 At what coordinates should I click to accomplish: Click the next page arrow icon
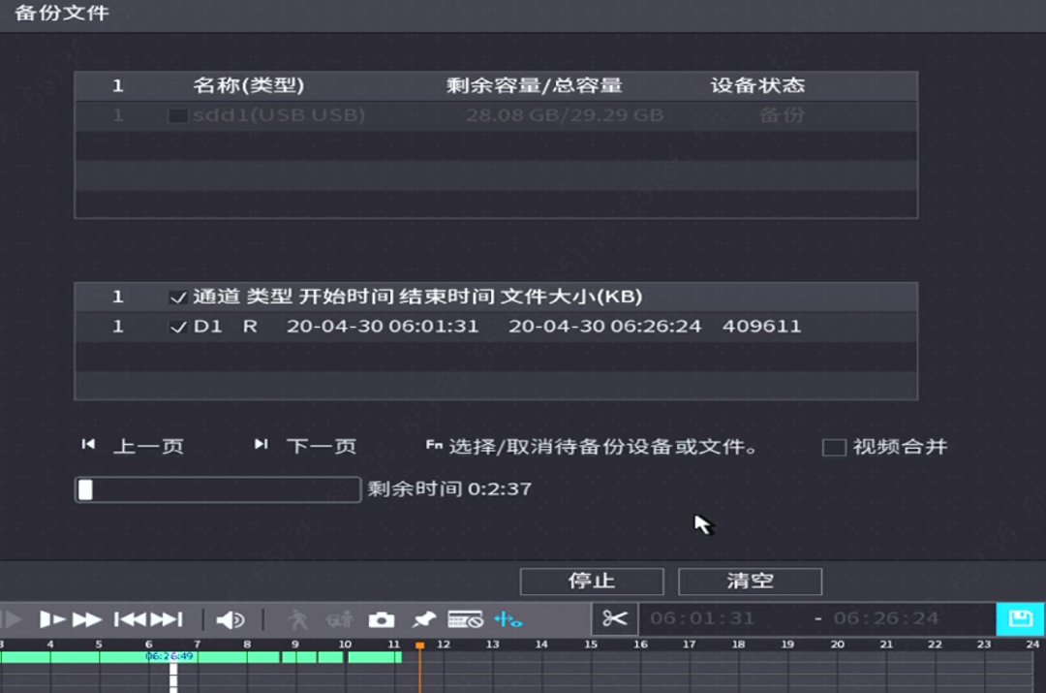[x=261, y=445]
